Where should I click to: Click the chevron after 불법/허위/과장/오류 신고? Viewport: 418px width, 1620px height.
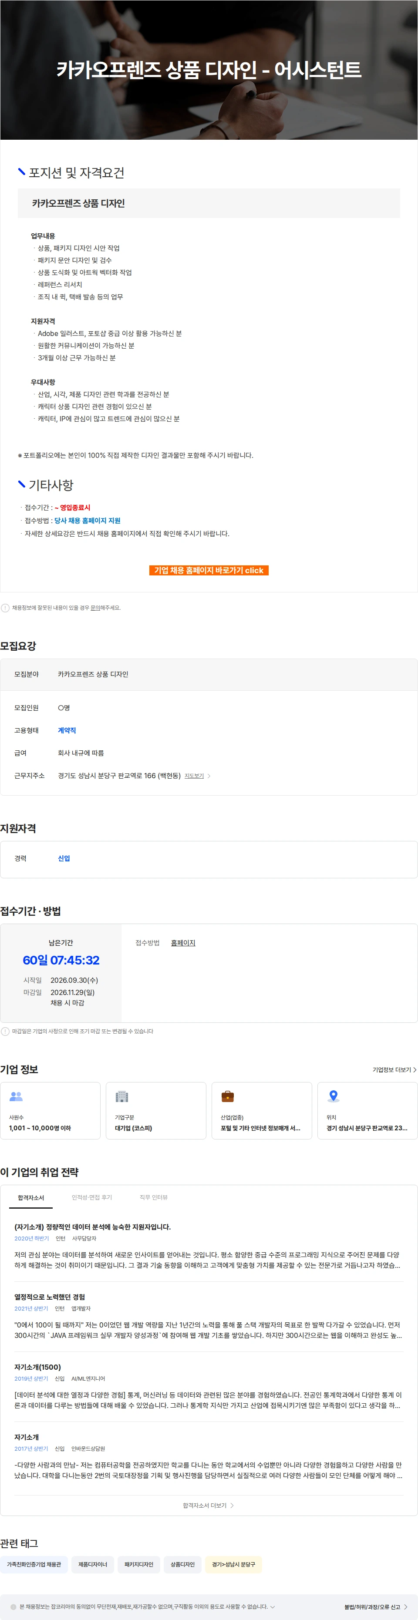[405, 1607]
